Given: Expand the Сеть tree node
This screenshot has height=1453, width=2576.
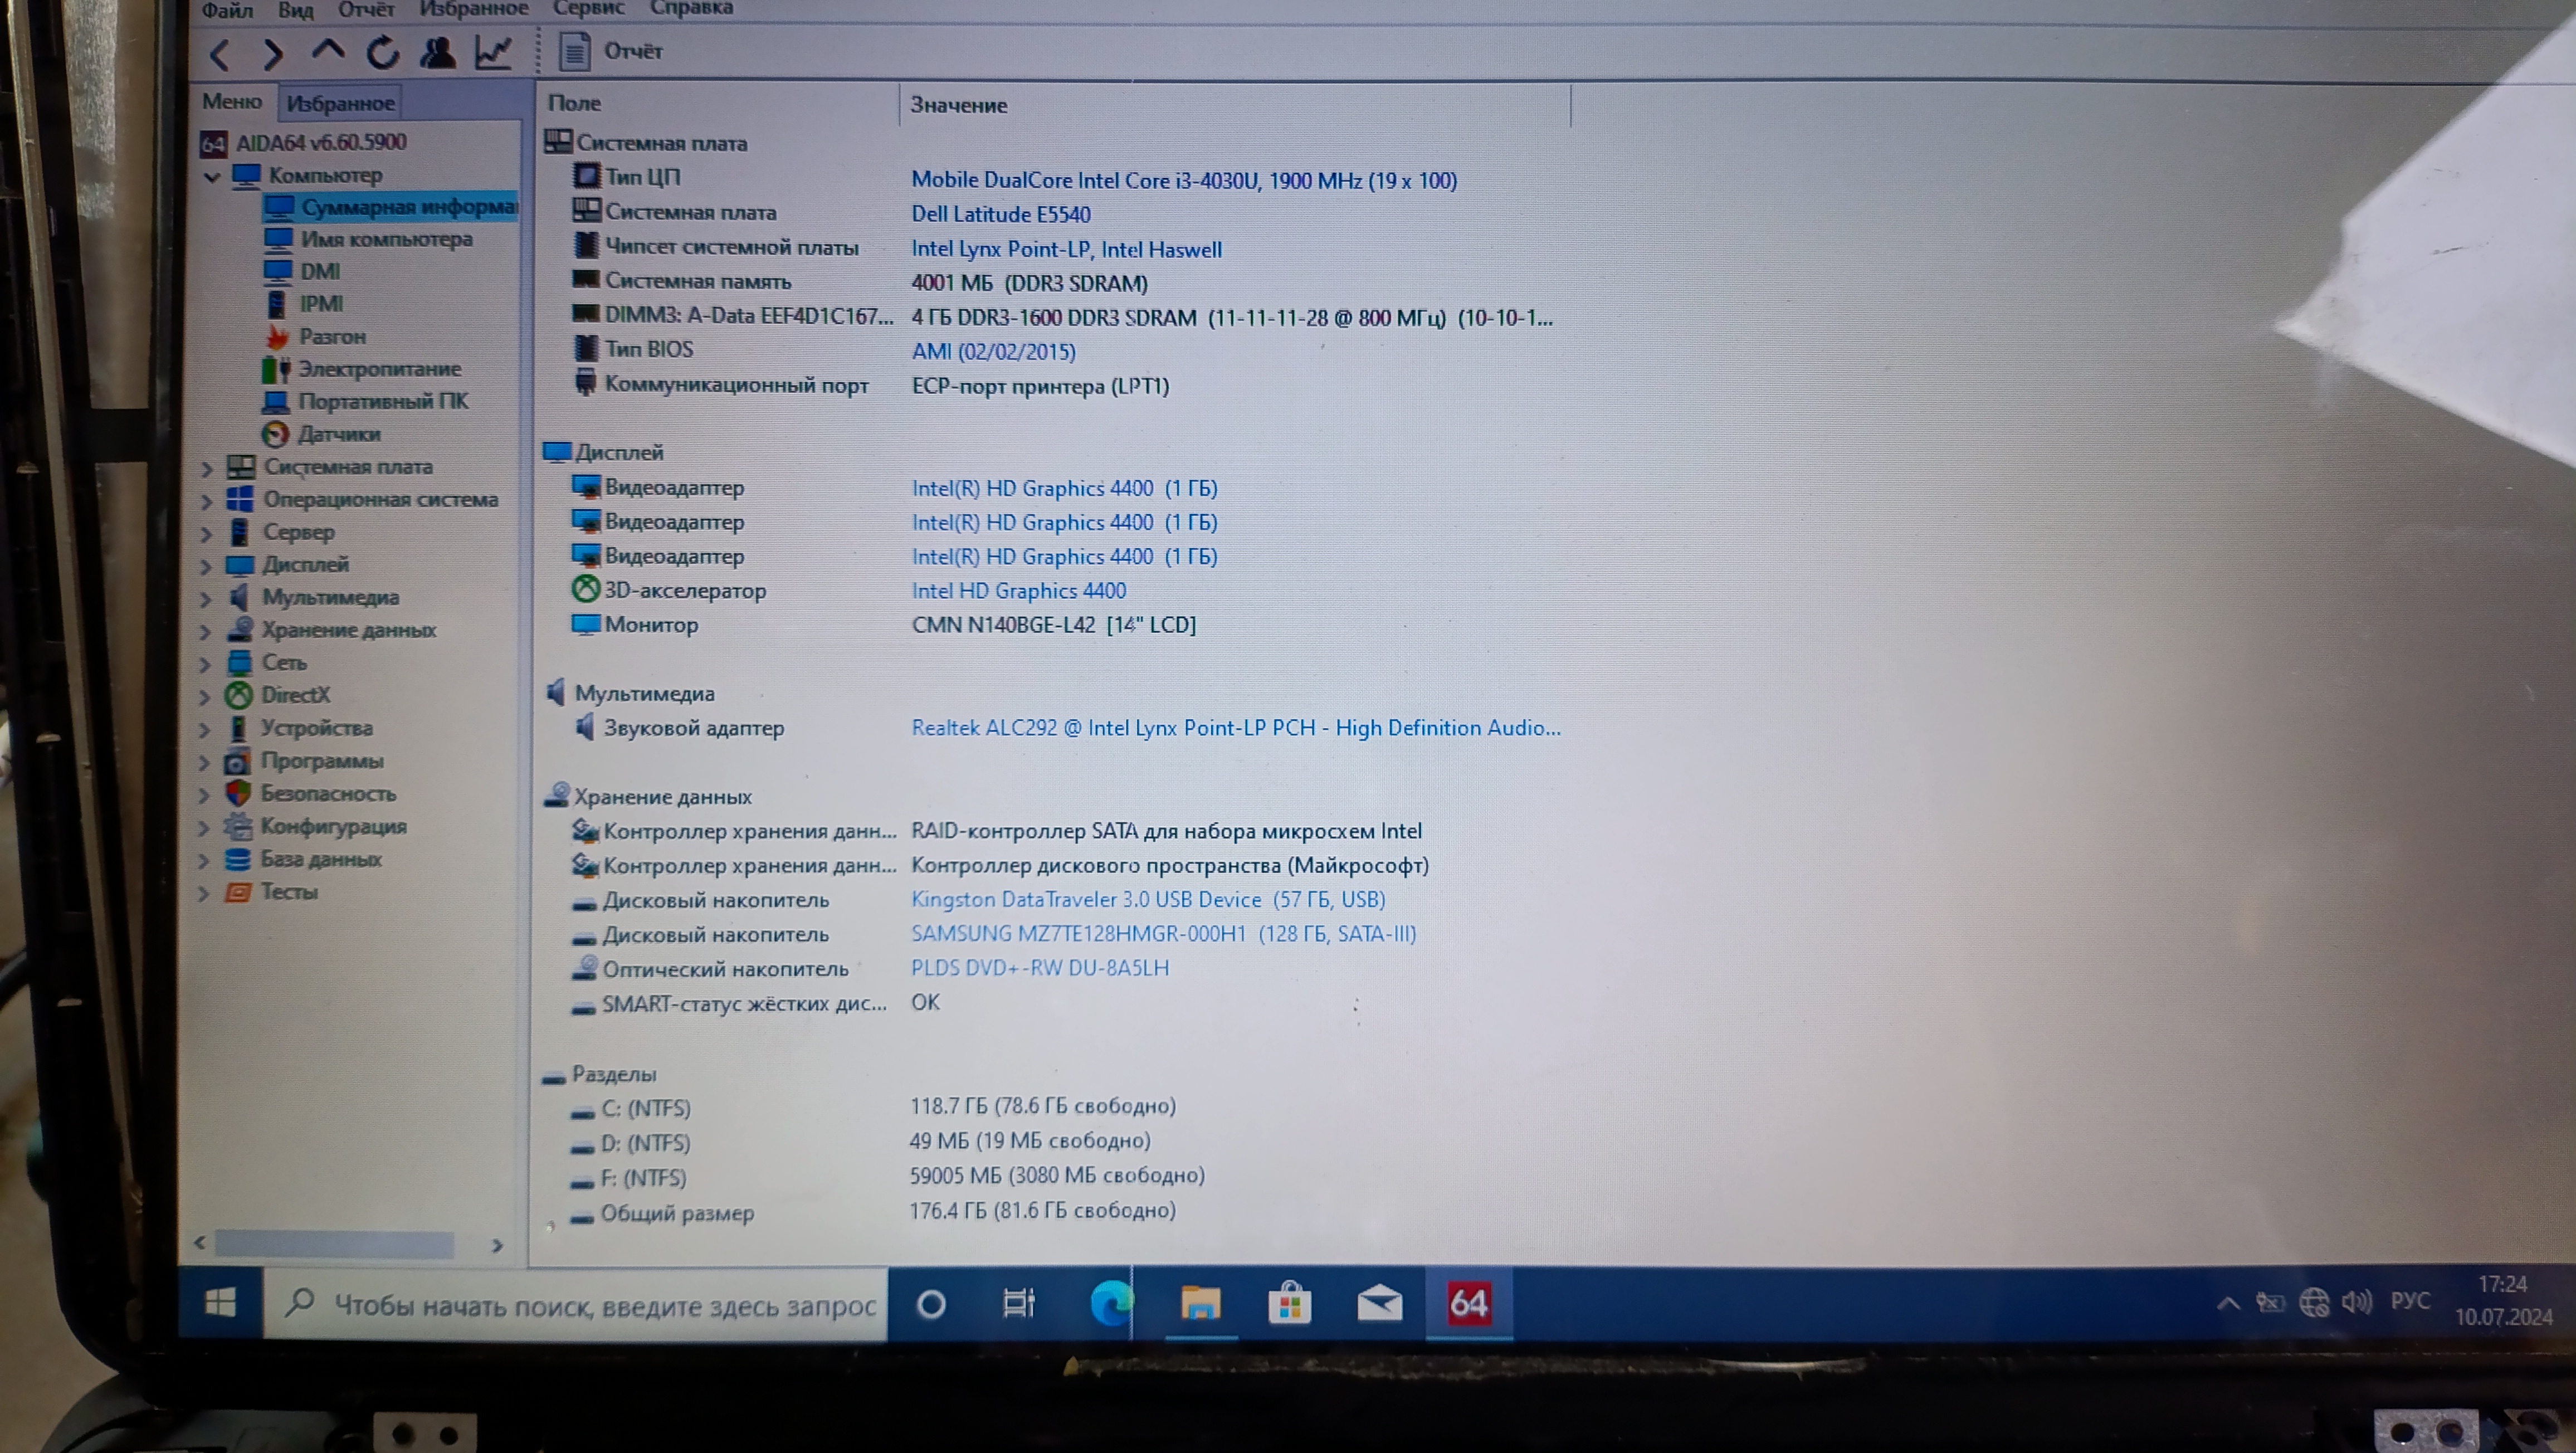Looking at the screenshot, I should 205,664.
